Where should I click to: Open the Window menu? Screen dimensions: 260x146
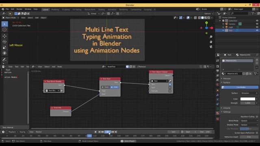click(28, 9)
